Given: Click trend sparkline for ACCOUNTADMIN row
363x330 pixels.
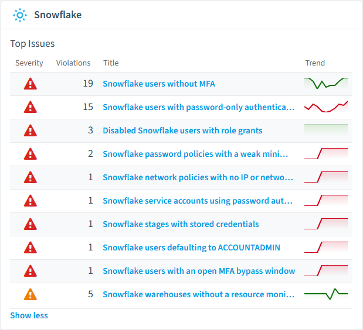Looking at the screenshot, I should tap(326, 247).
